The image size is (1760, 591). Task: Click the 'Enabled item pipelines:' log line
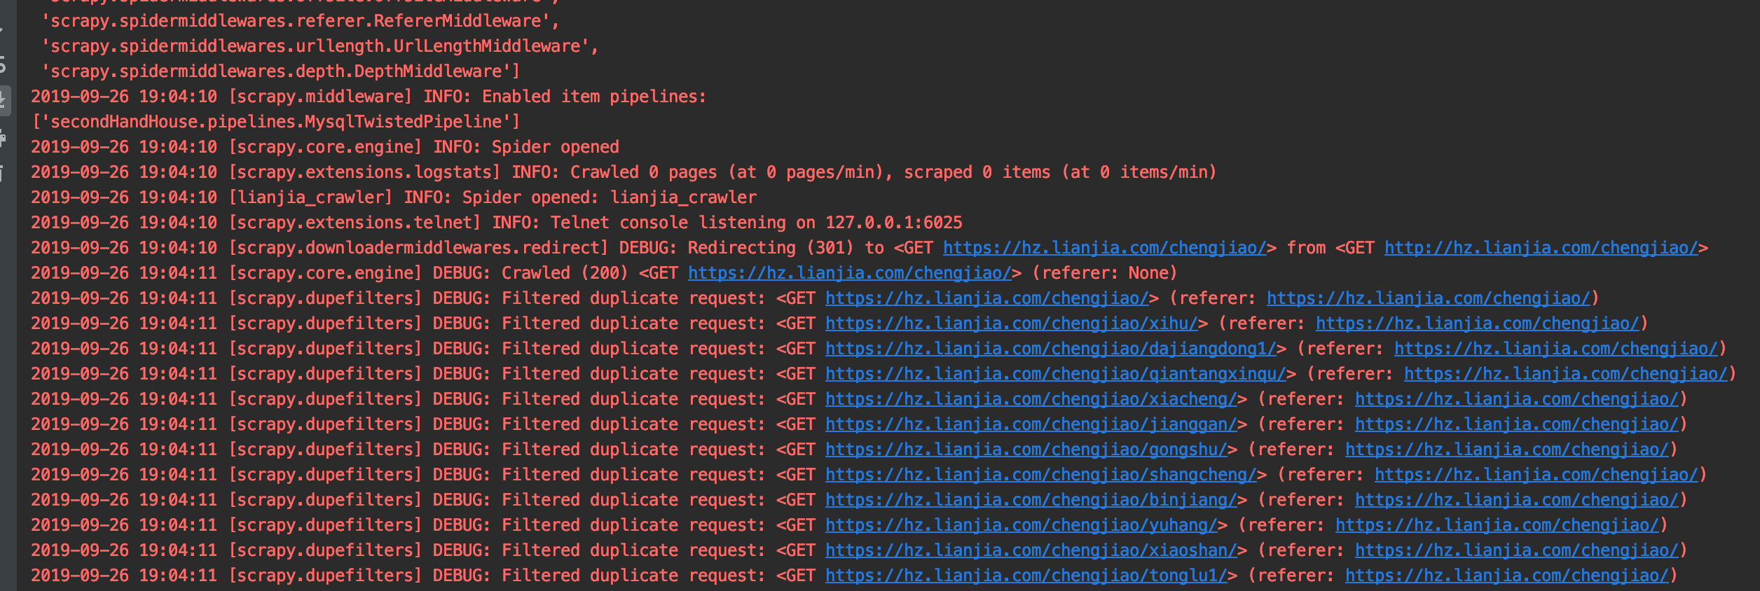tap(369, 97)
